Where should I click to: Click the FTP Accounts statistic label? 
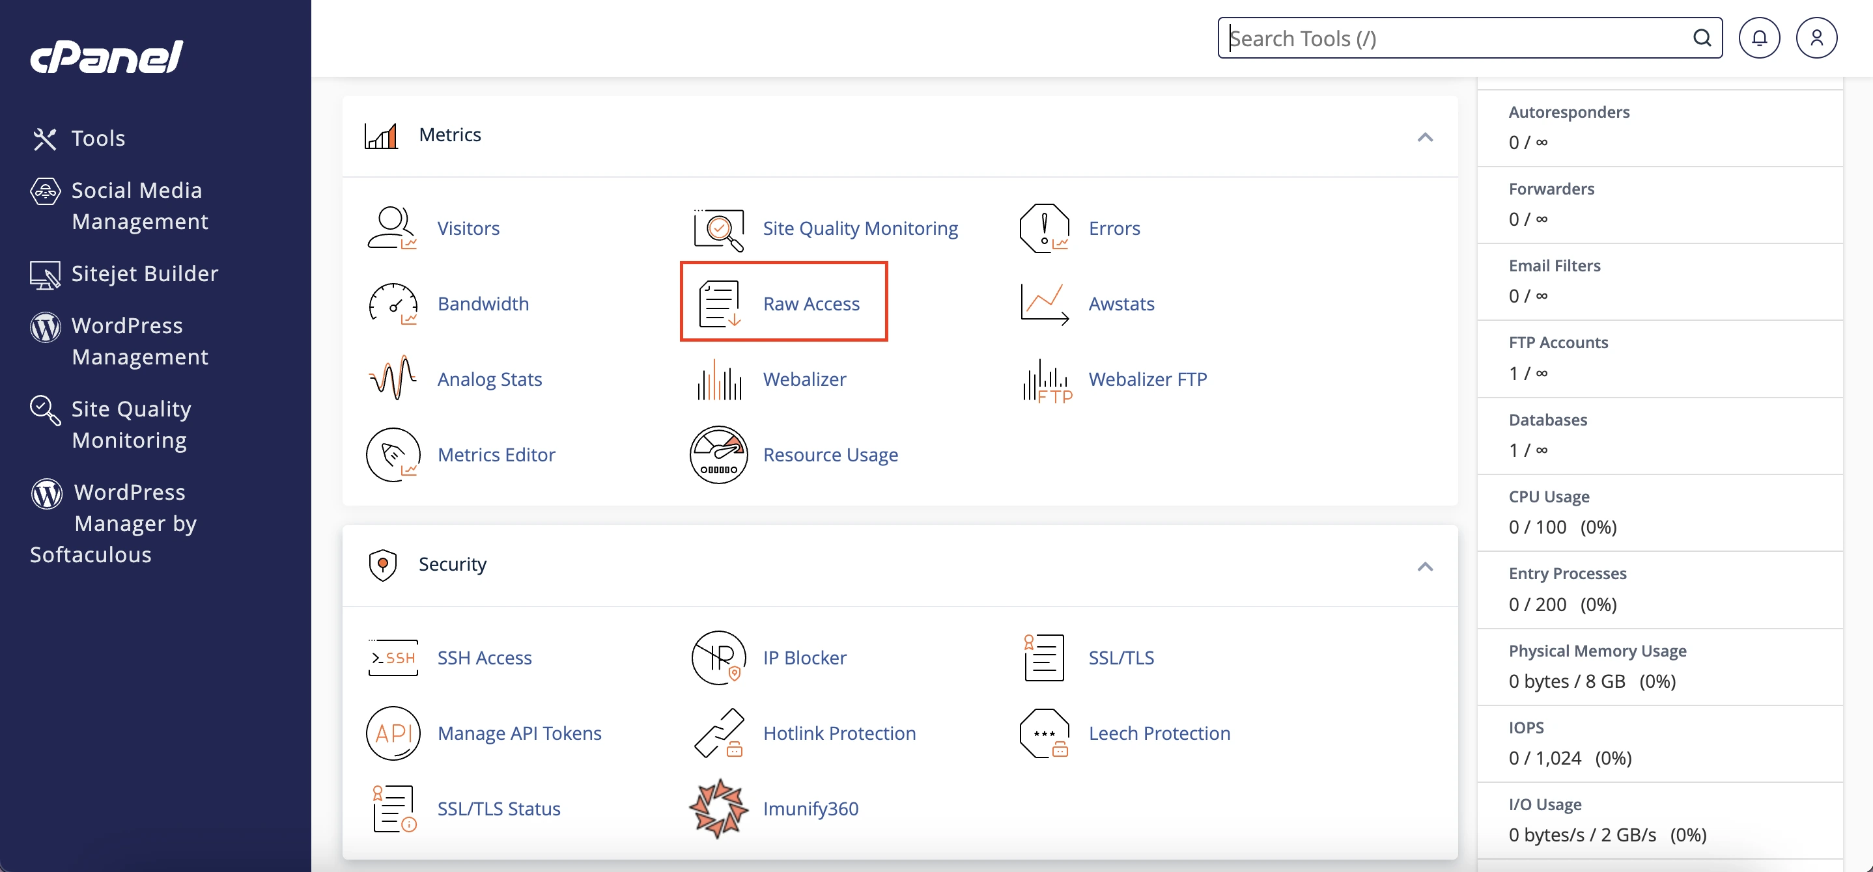(x=1558, y=343)
